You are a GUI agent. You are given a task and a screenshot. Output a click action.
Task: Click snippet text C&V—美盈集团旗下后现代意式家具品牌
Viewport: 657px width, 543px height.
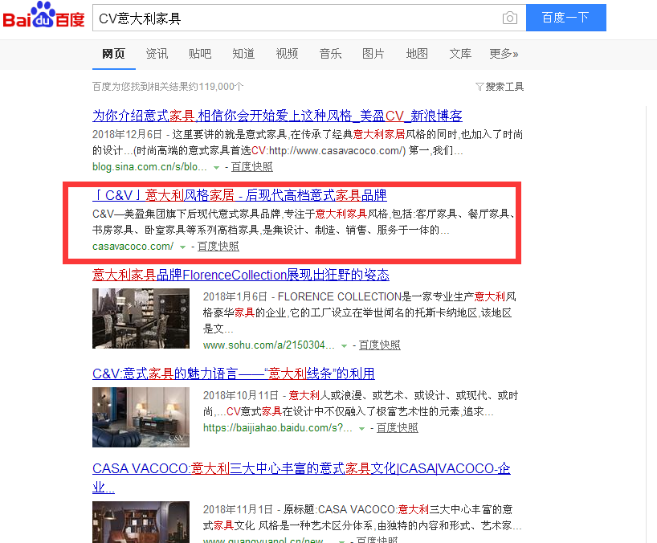(304, 222)
